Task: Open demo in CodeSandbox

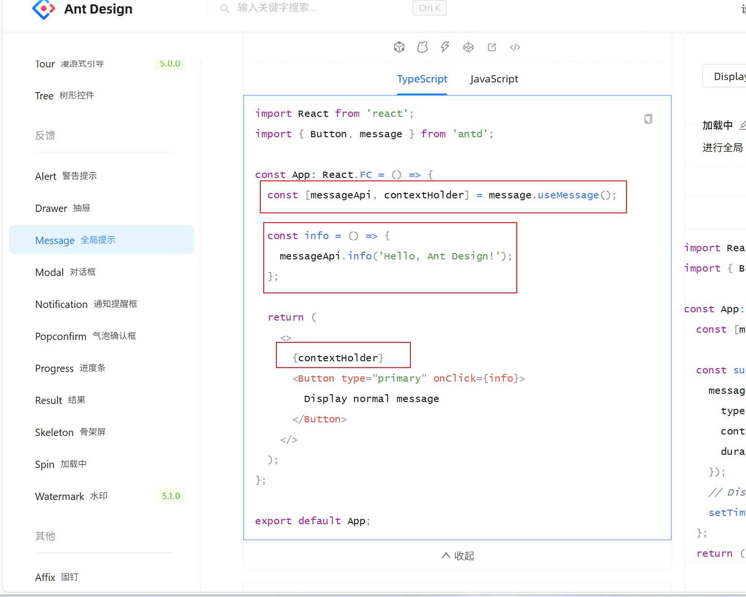Action: click(399, 47)
